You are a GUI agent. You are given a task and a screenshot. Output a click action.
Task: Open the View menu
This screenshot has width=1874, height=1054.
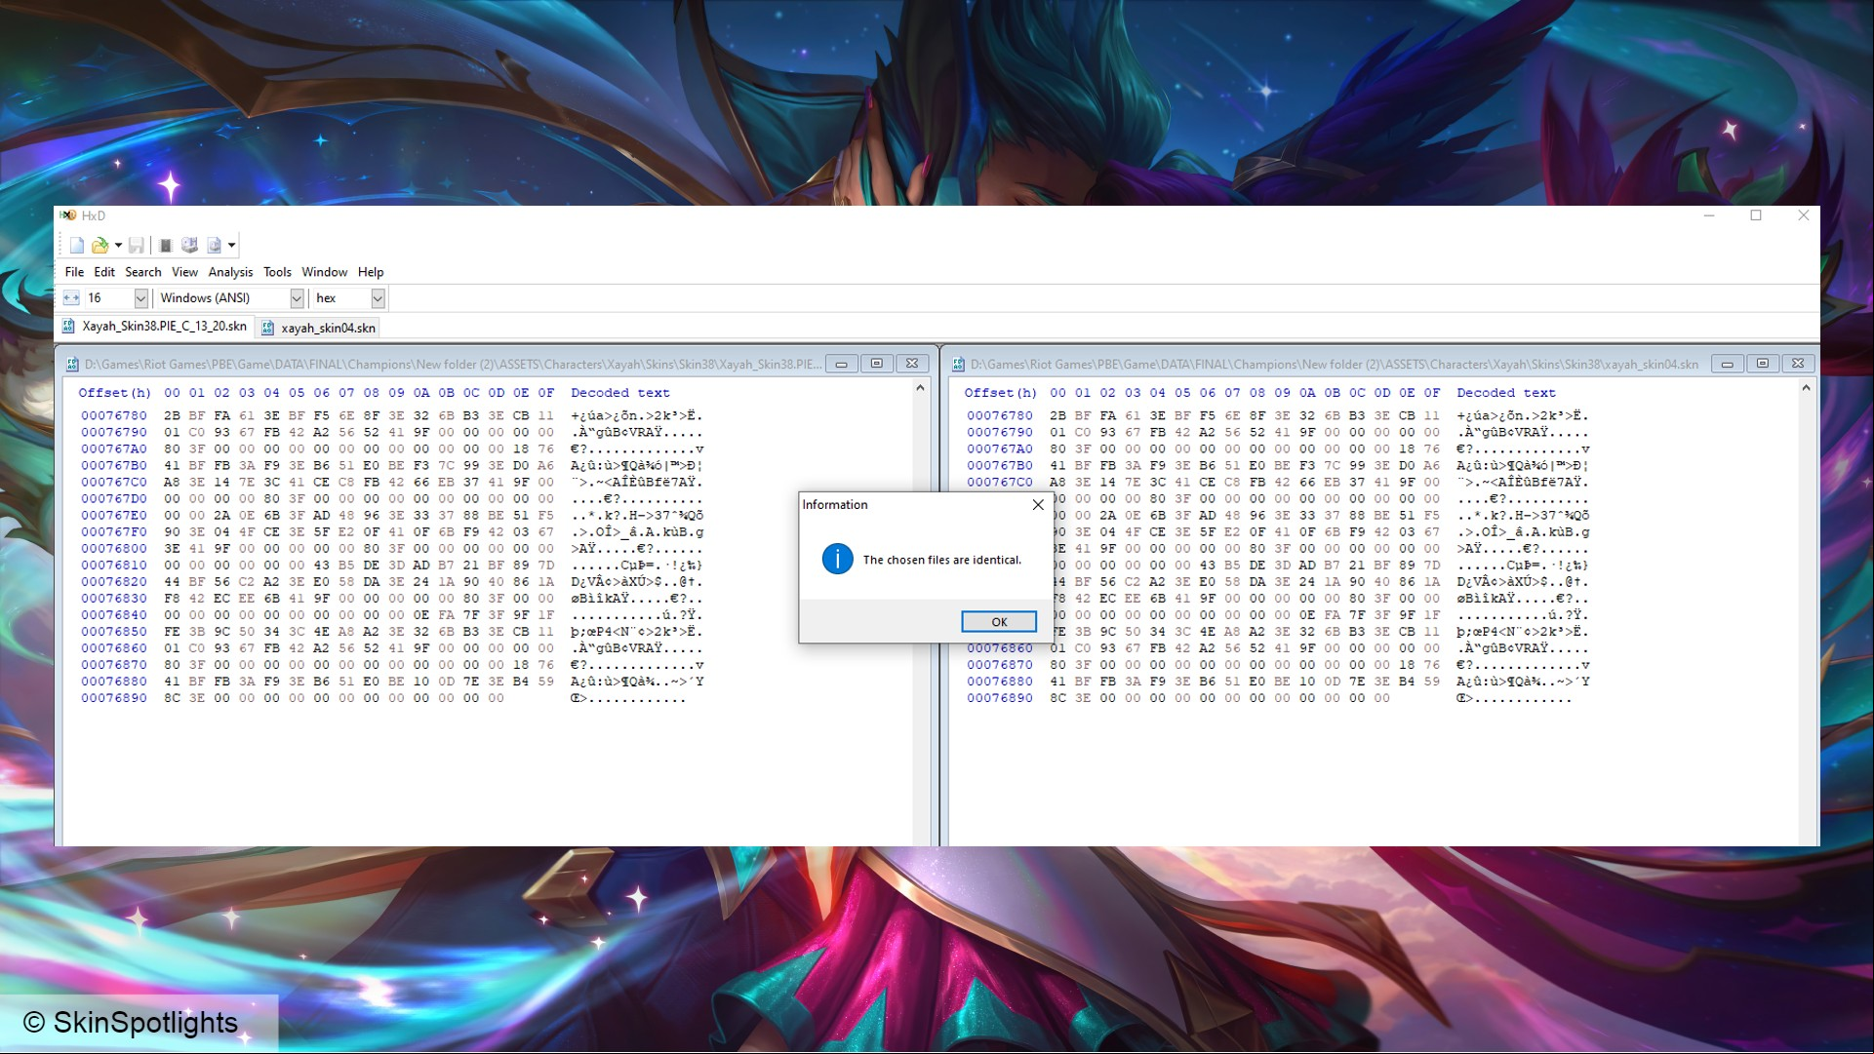(184, 272)
